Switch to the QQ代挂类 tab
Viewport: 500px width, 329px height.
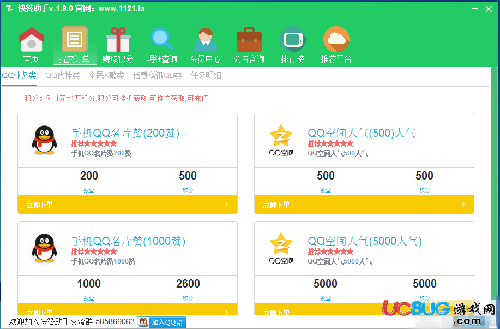[x=63, y=76]
